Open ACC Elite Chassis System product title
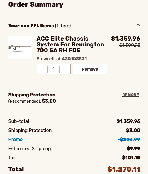The image size is (148, 174). pos(70,44)
